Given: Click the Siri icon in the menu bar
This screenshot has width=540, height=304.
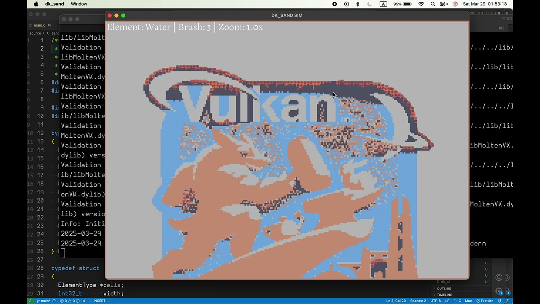Looking at the screenshot, I should [455, 4].
